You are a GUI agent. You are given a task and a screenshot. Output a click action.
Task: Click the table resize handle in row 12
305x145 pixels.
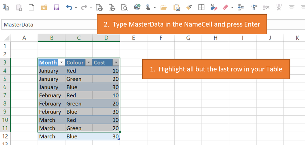pos(119,139)
